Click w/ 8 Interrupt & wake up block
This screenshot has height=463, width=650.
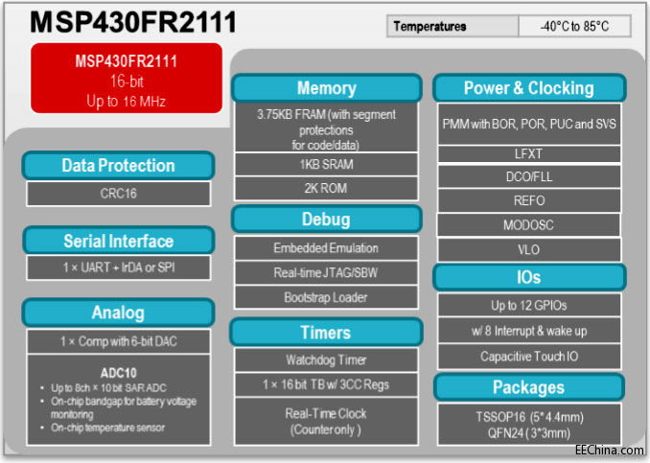coord(529,331)
